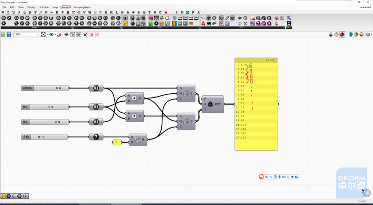This screenshot has height=205, width=373.
Task: Click the 起始值 number slider
Action: click(45, 88)
